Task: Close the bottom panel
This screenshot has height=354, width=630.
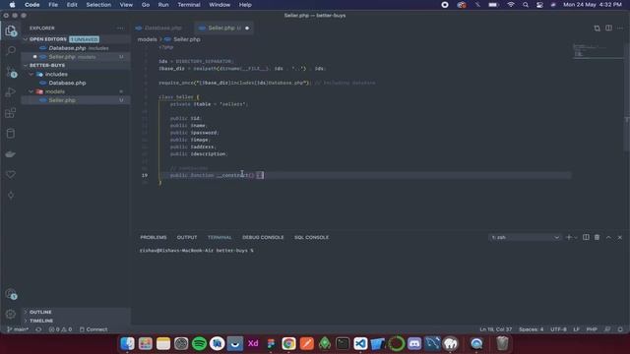Action: coord(620,237)
